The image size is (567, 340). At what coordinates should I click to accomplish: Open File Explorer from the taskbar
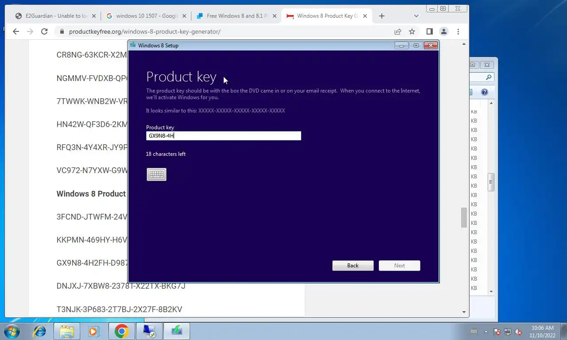tap(67, 331)
